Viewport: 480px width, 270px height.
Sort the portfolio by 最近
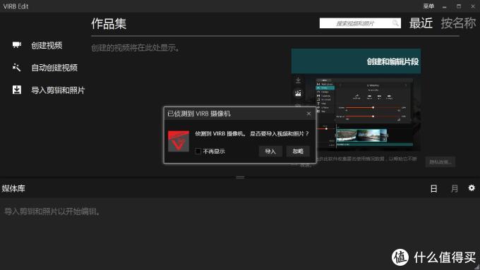[x=421, y=23]
